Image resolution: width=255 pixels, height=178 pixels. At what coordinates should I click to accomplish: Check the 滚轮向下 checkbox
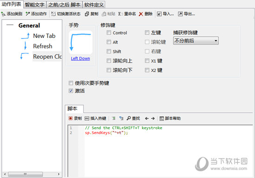pos(109,70)
